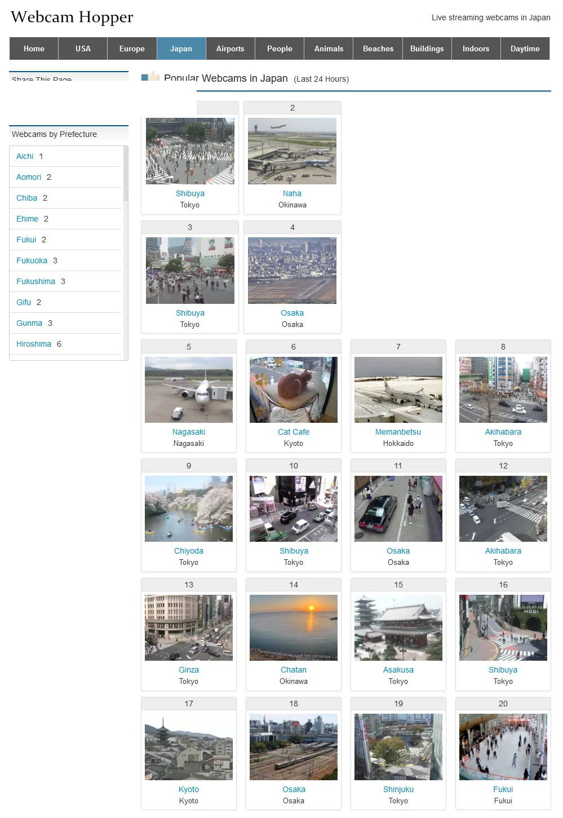Click the Asakusa title link
This screenshot has width=563, height=818.
point(398,670)
